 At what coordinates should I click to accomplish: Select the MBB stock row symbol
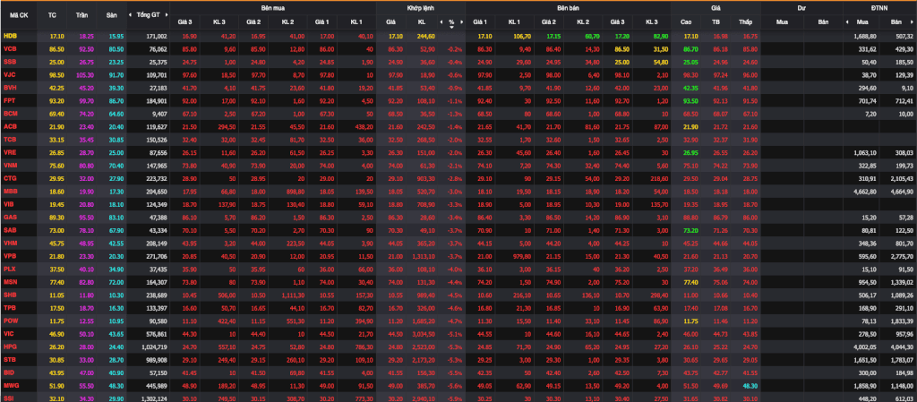10,191
